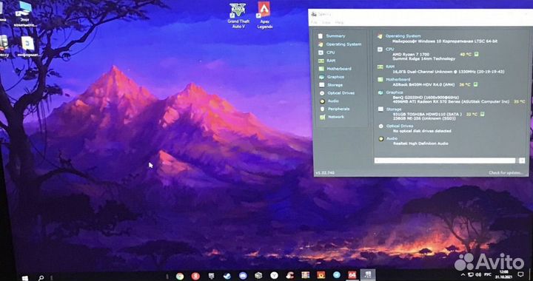Open the Windows Start button

tap(25, 278)
